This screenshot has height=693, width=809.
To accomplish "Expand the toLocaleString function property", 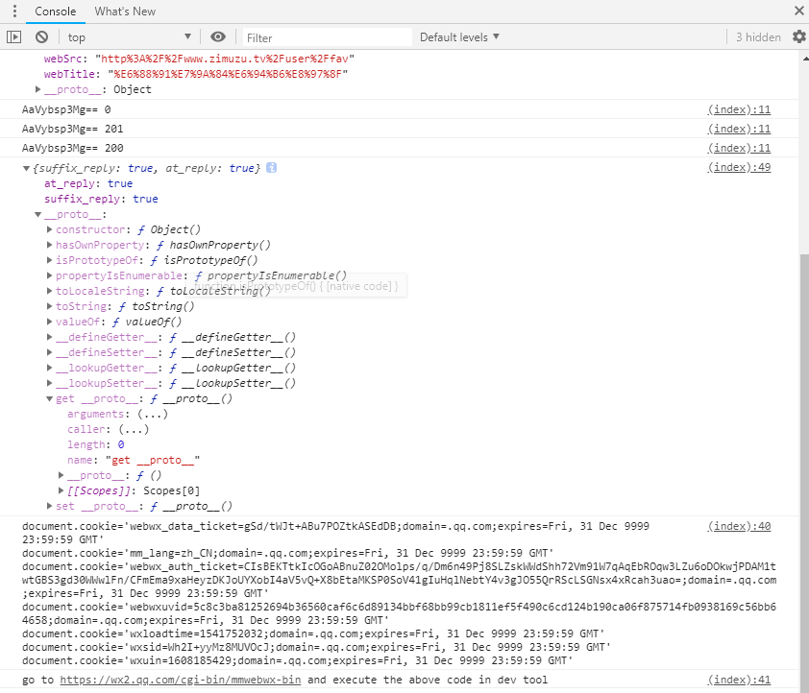I will coord(50,291).
